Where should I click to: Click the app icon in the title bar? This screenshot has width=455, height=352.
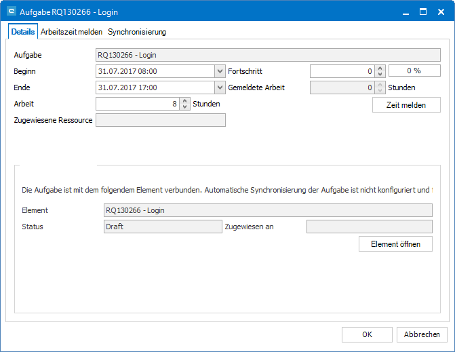(x=11, y=12)
